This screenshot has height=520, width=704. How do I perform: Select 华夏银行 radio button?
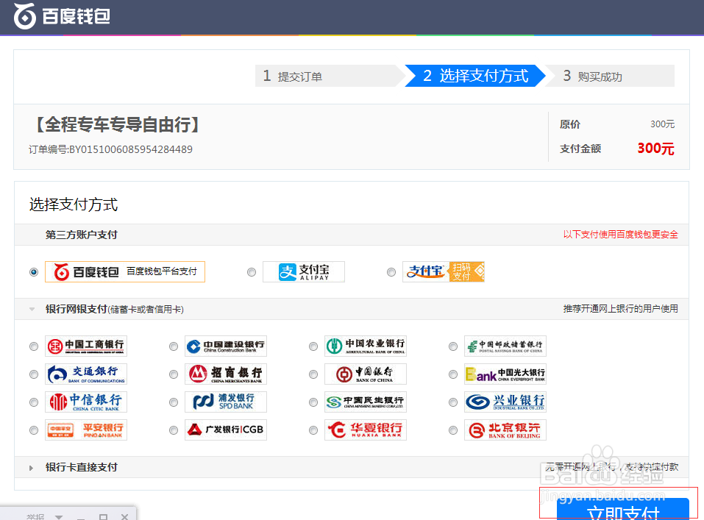point(313,430)
